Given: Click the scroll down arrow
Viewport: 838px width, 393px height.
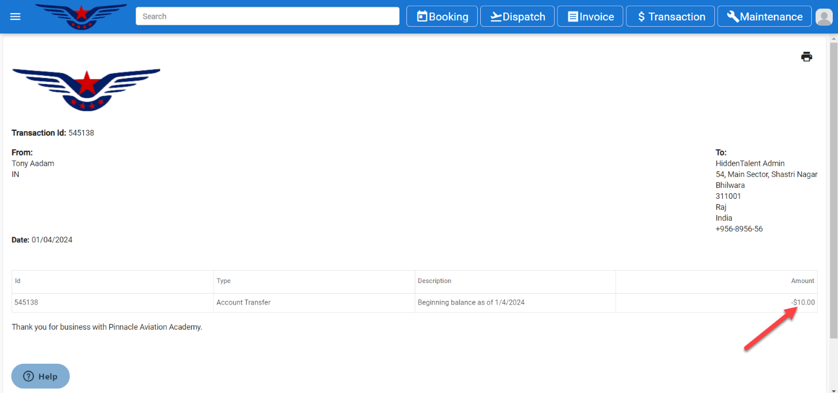Looking at the screenshot, I should click(x=833, y=390).
